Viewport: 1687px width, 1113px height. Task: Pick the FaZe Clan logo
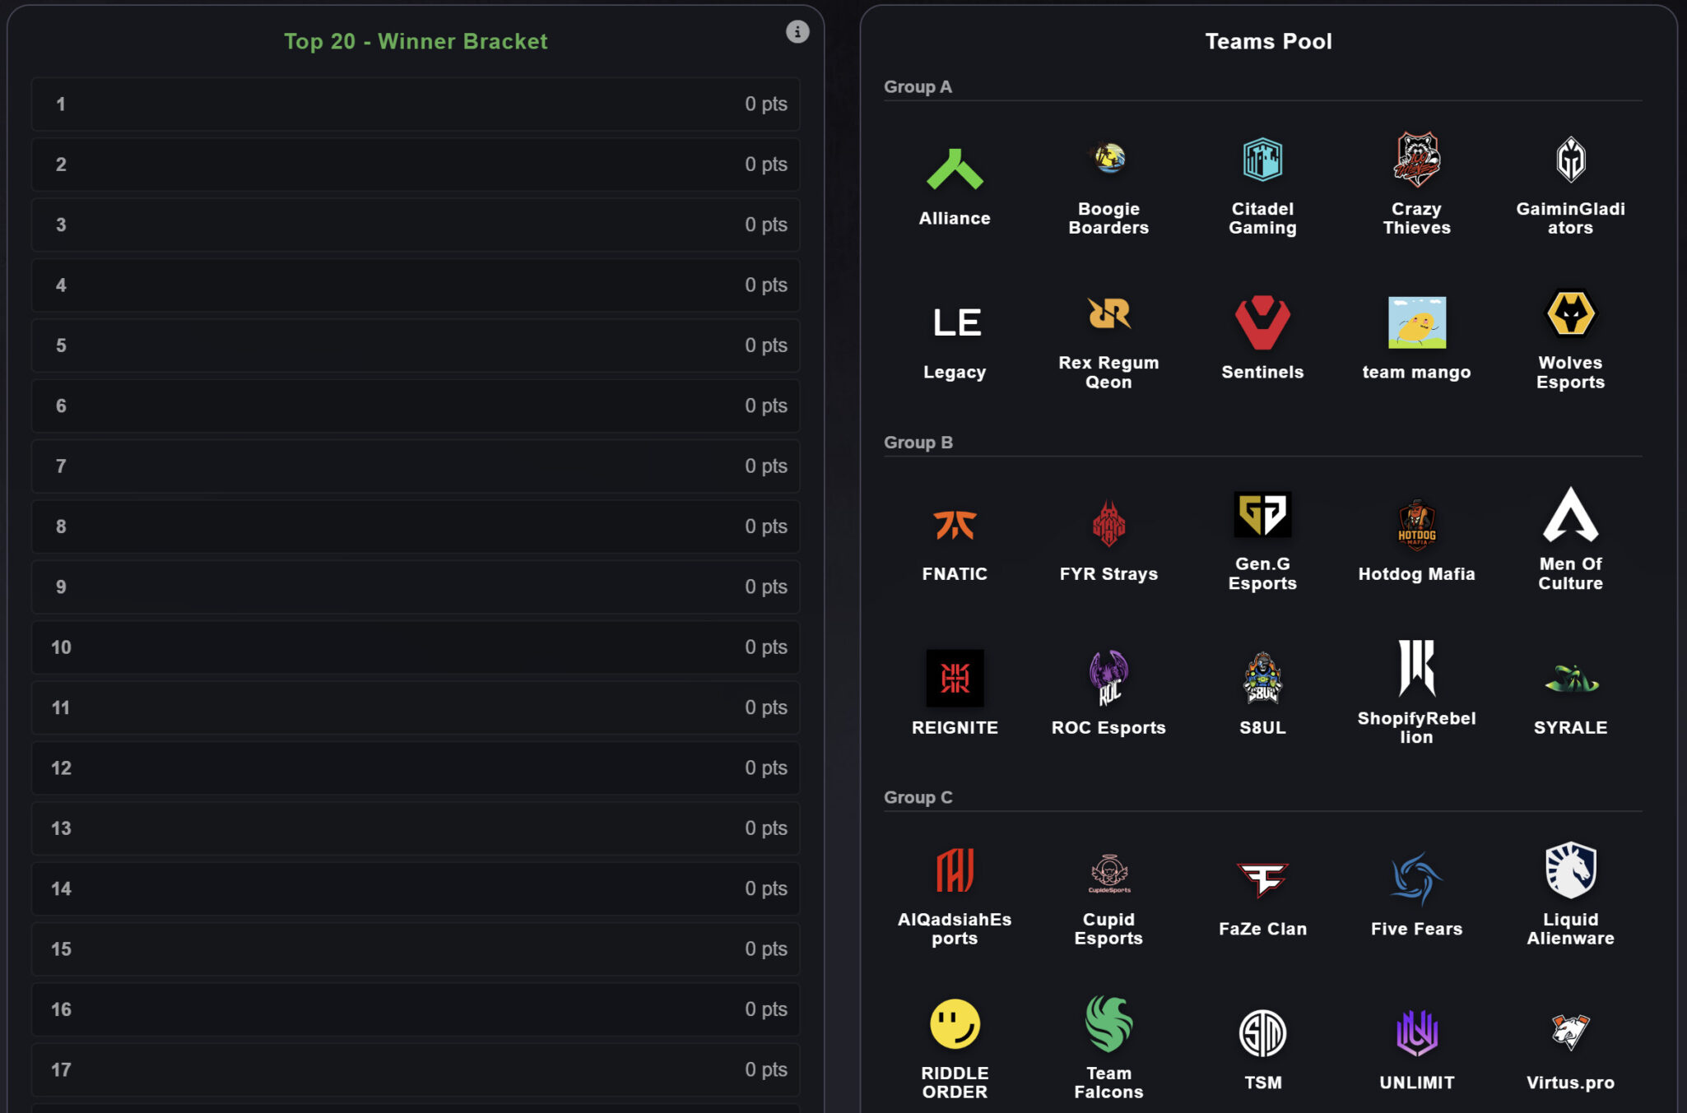tap(1262, 879)
